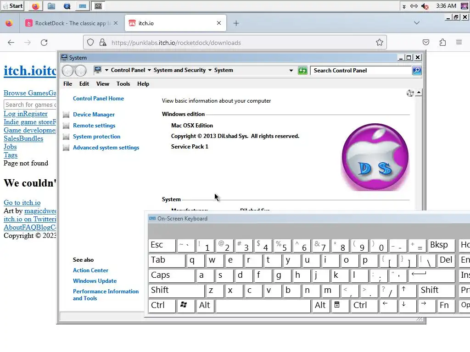The height and width of the screenshot is (352, 470).
Task: Click the Firefox address bar
Action: [235, 43]
